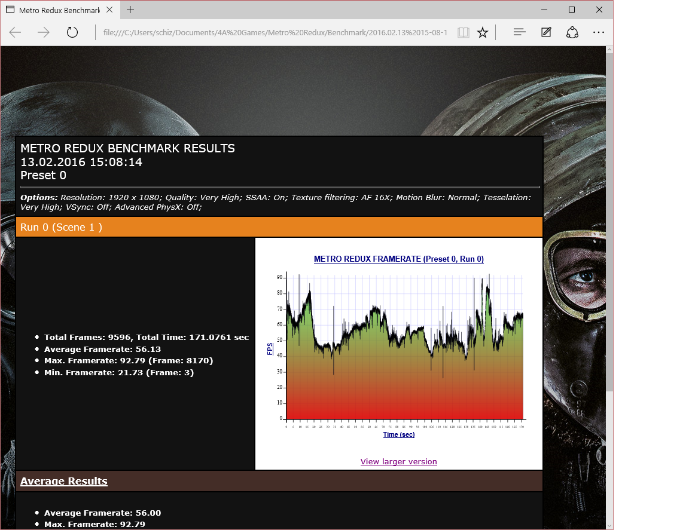Select Max. Framerate: 92.79 (Frame: 8170)
689x530 pixels.
tap(129, 360)
